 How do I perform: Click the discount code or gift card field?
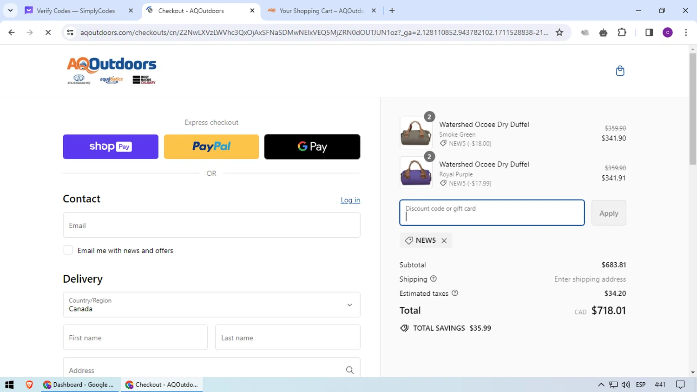492,213
